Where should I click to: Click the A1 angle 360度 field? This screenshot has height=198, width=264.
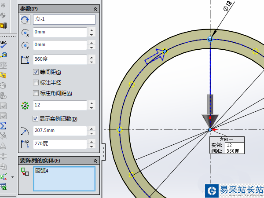[60, 59]
